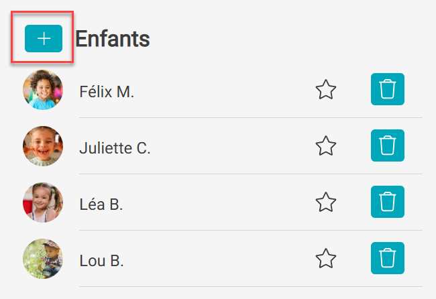Viewport: 436px width, 299px height.
Task: Delete Juliette C. using trash icon
Action: point(387,145)
